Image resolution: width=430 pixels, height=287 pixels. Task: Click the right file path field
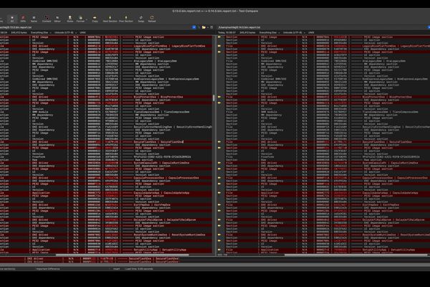322,27
